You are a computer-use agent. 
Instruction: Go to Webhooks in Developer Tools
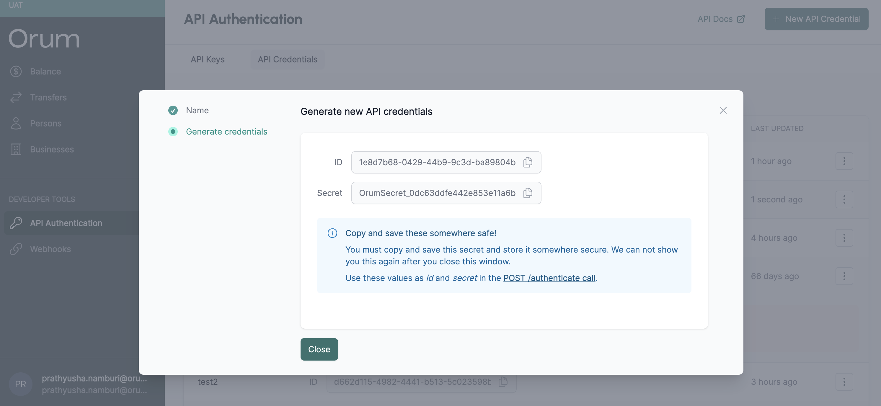pyautogui.click(x=50, y=249)
